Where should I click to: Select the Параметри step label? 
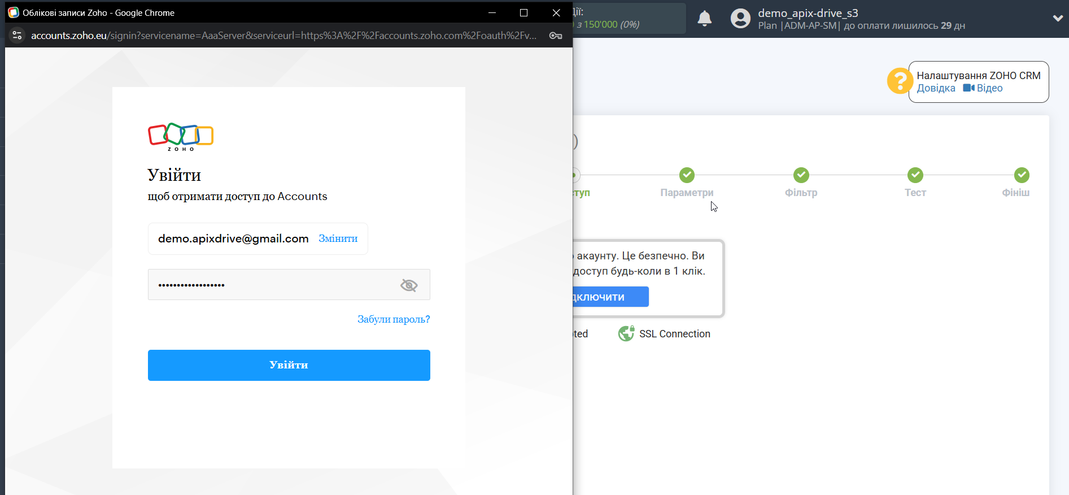coord(687,193)
